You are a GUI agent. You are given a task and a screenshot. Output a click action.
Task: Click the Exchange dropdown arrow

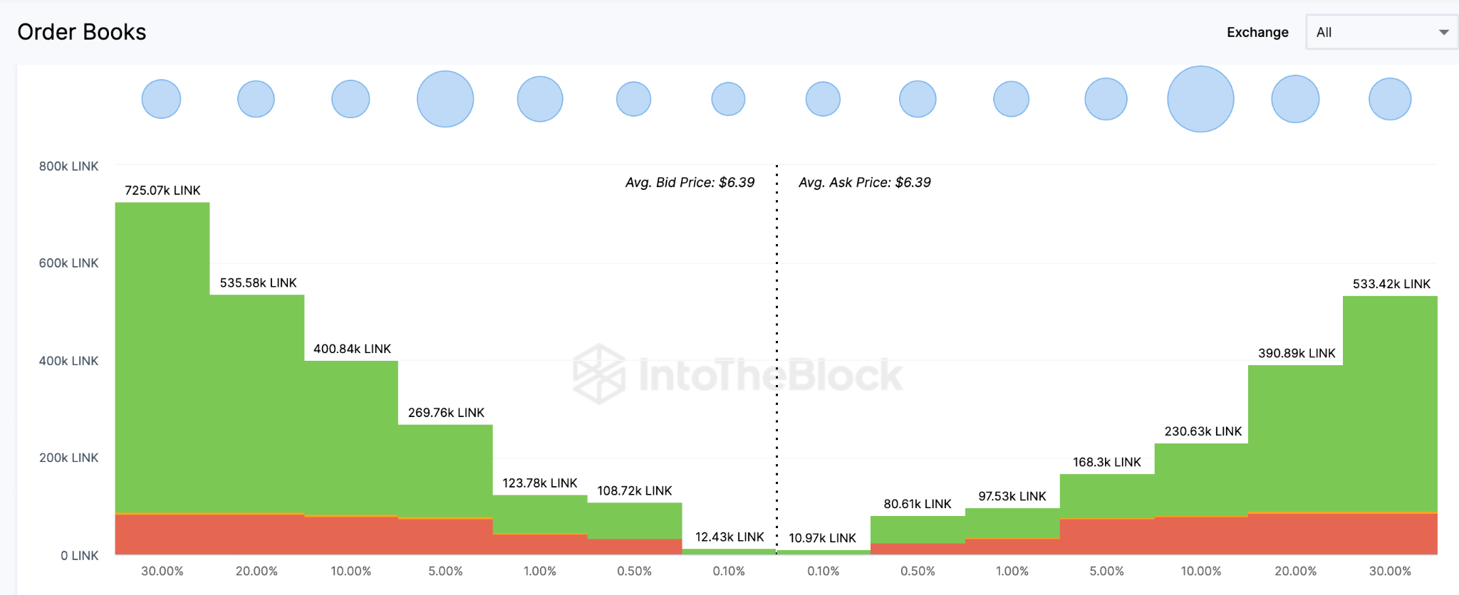(1444, 32)
